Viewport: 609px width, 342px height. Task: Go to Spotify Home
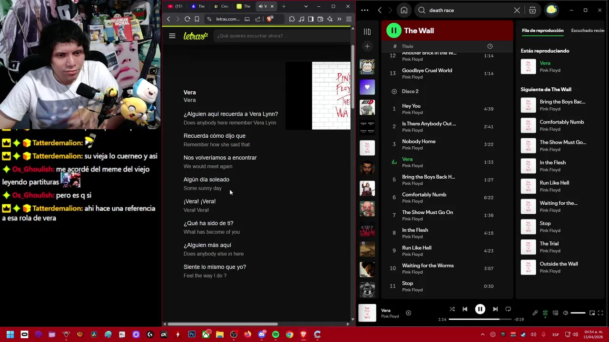[x=404, y=10]
